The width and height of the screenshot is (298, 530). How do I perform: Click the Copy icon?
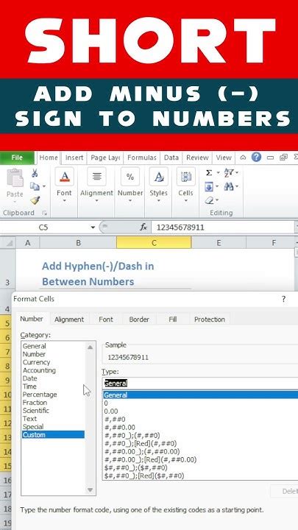point(35,186)
